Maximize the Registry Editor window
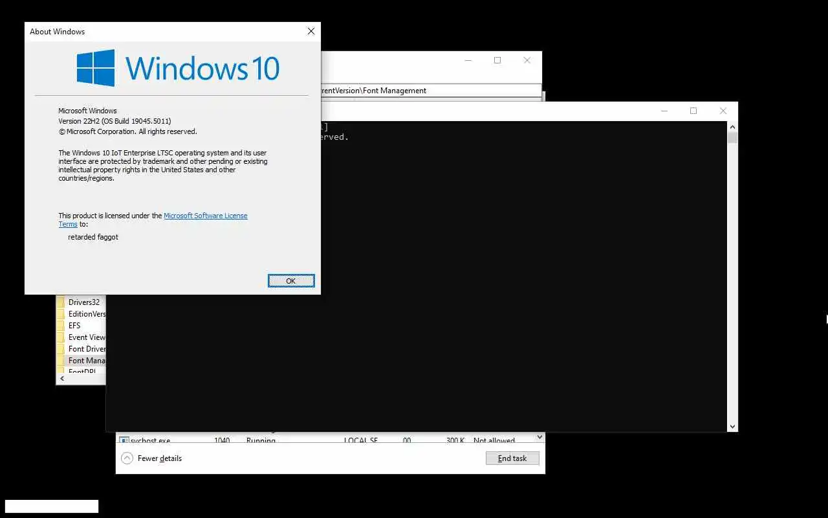The width and height of the screenshot is (828, 518). point(497,60)
